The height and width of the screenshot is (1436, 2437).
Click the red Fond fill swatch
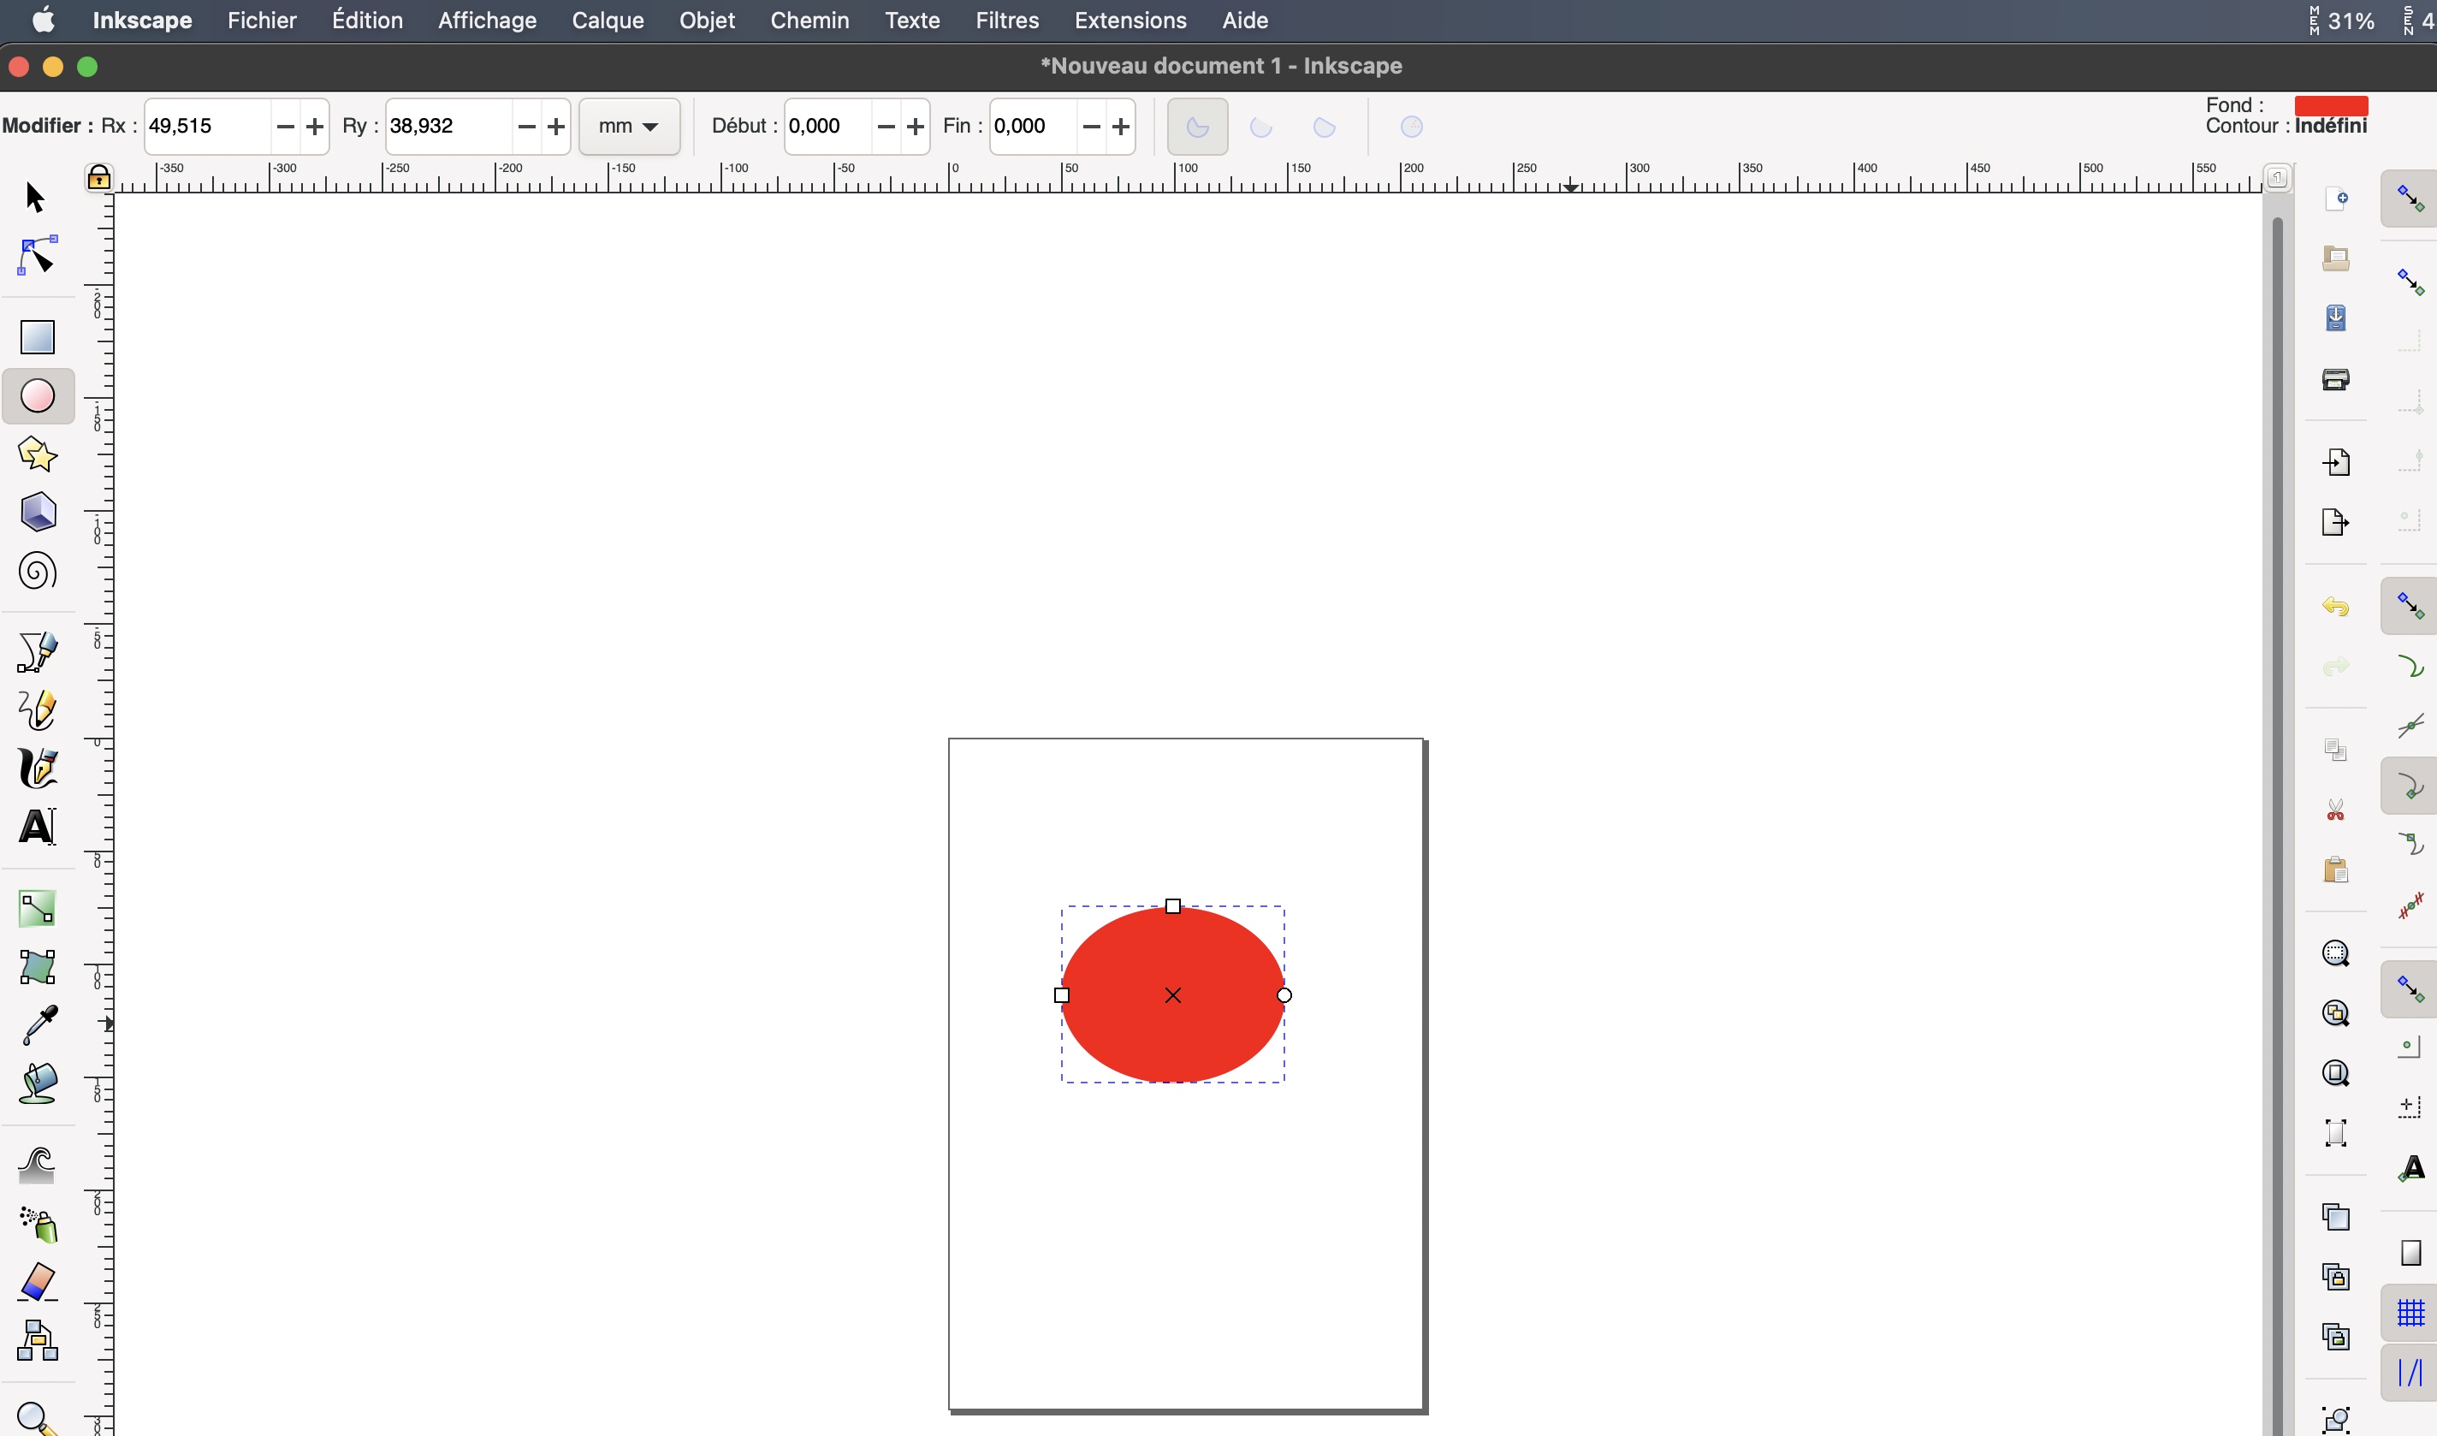2331,105
